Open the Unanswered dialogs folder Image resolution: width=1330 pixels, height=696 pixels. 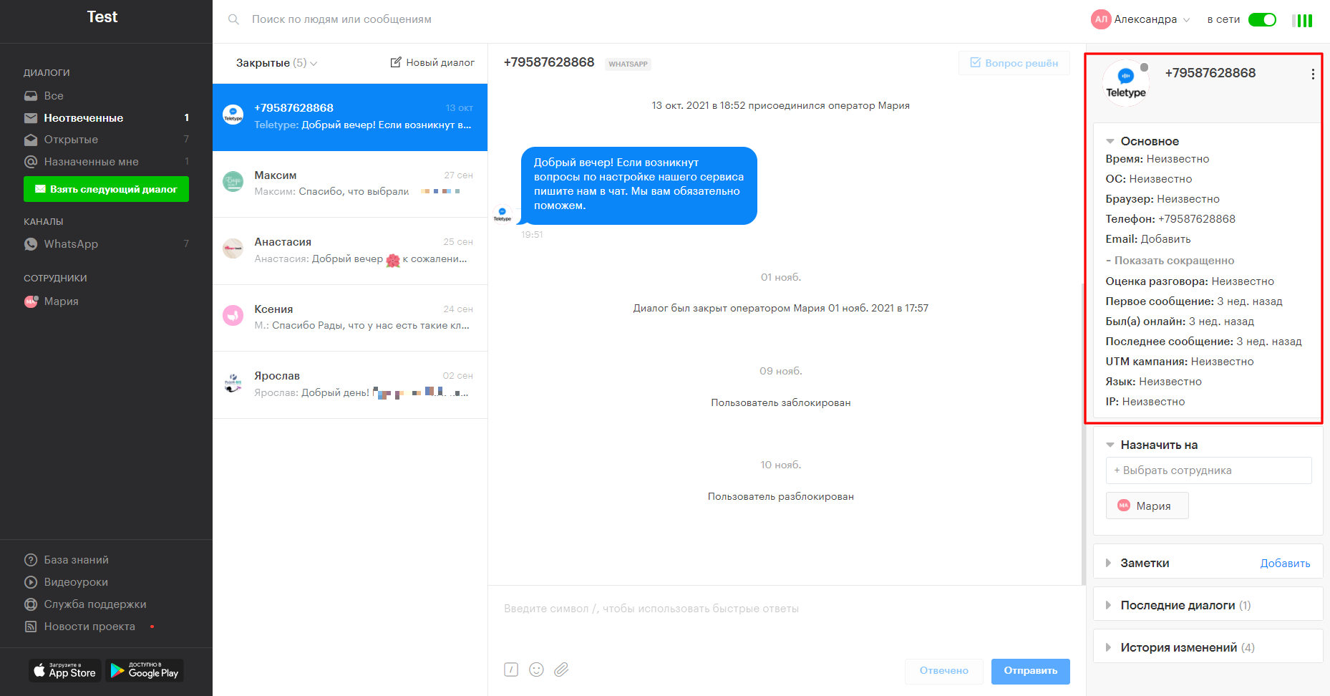pos(84,118)
